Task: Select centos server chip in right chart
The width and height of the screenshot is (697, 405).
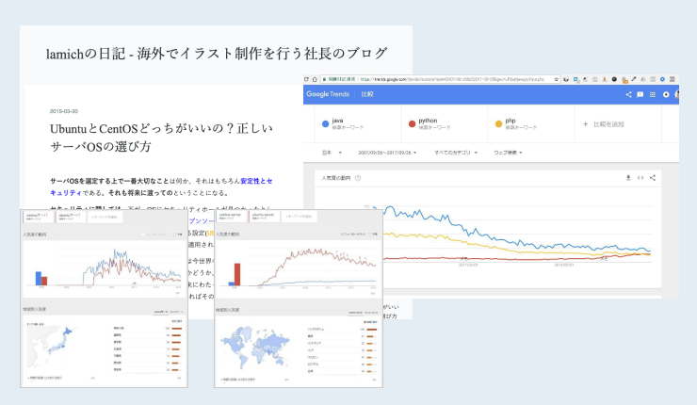Action: coord(231,217)
